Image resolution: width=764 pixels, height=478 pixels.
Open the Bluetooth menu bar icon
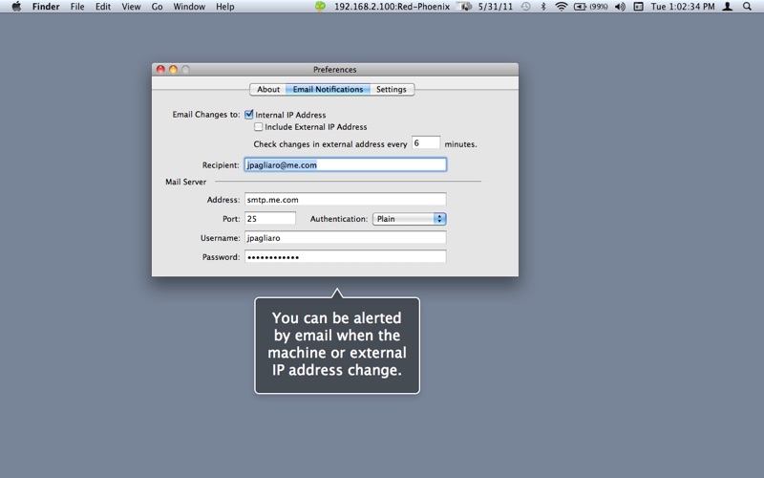tap(543, 7)
